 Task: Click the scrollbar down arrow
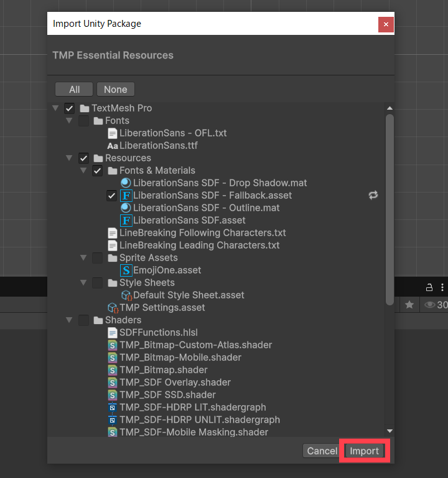[390, 431]
